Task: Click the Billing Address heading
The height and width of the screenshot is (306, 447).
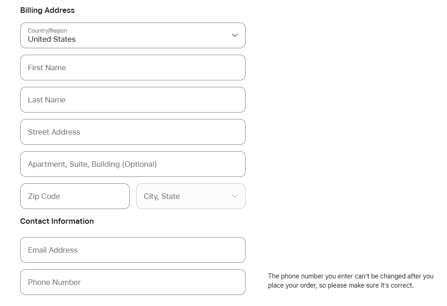Action: pyautogui.click(x=47, y=10)
